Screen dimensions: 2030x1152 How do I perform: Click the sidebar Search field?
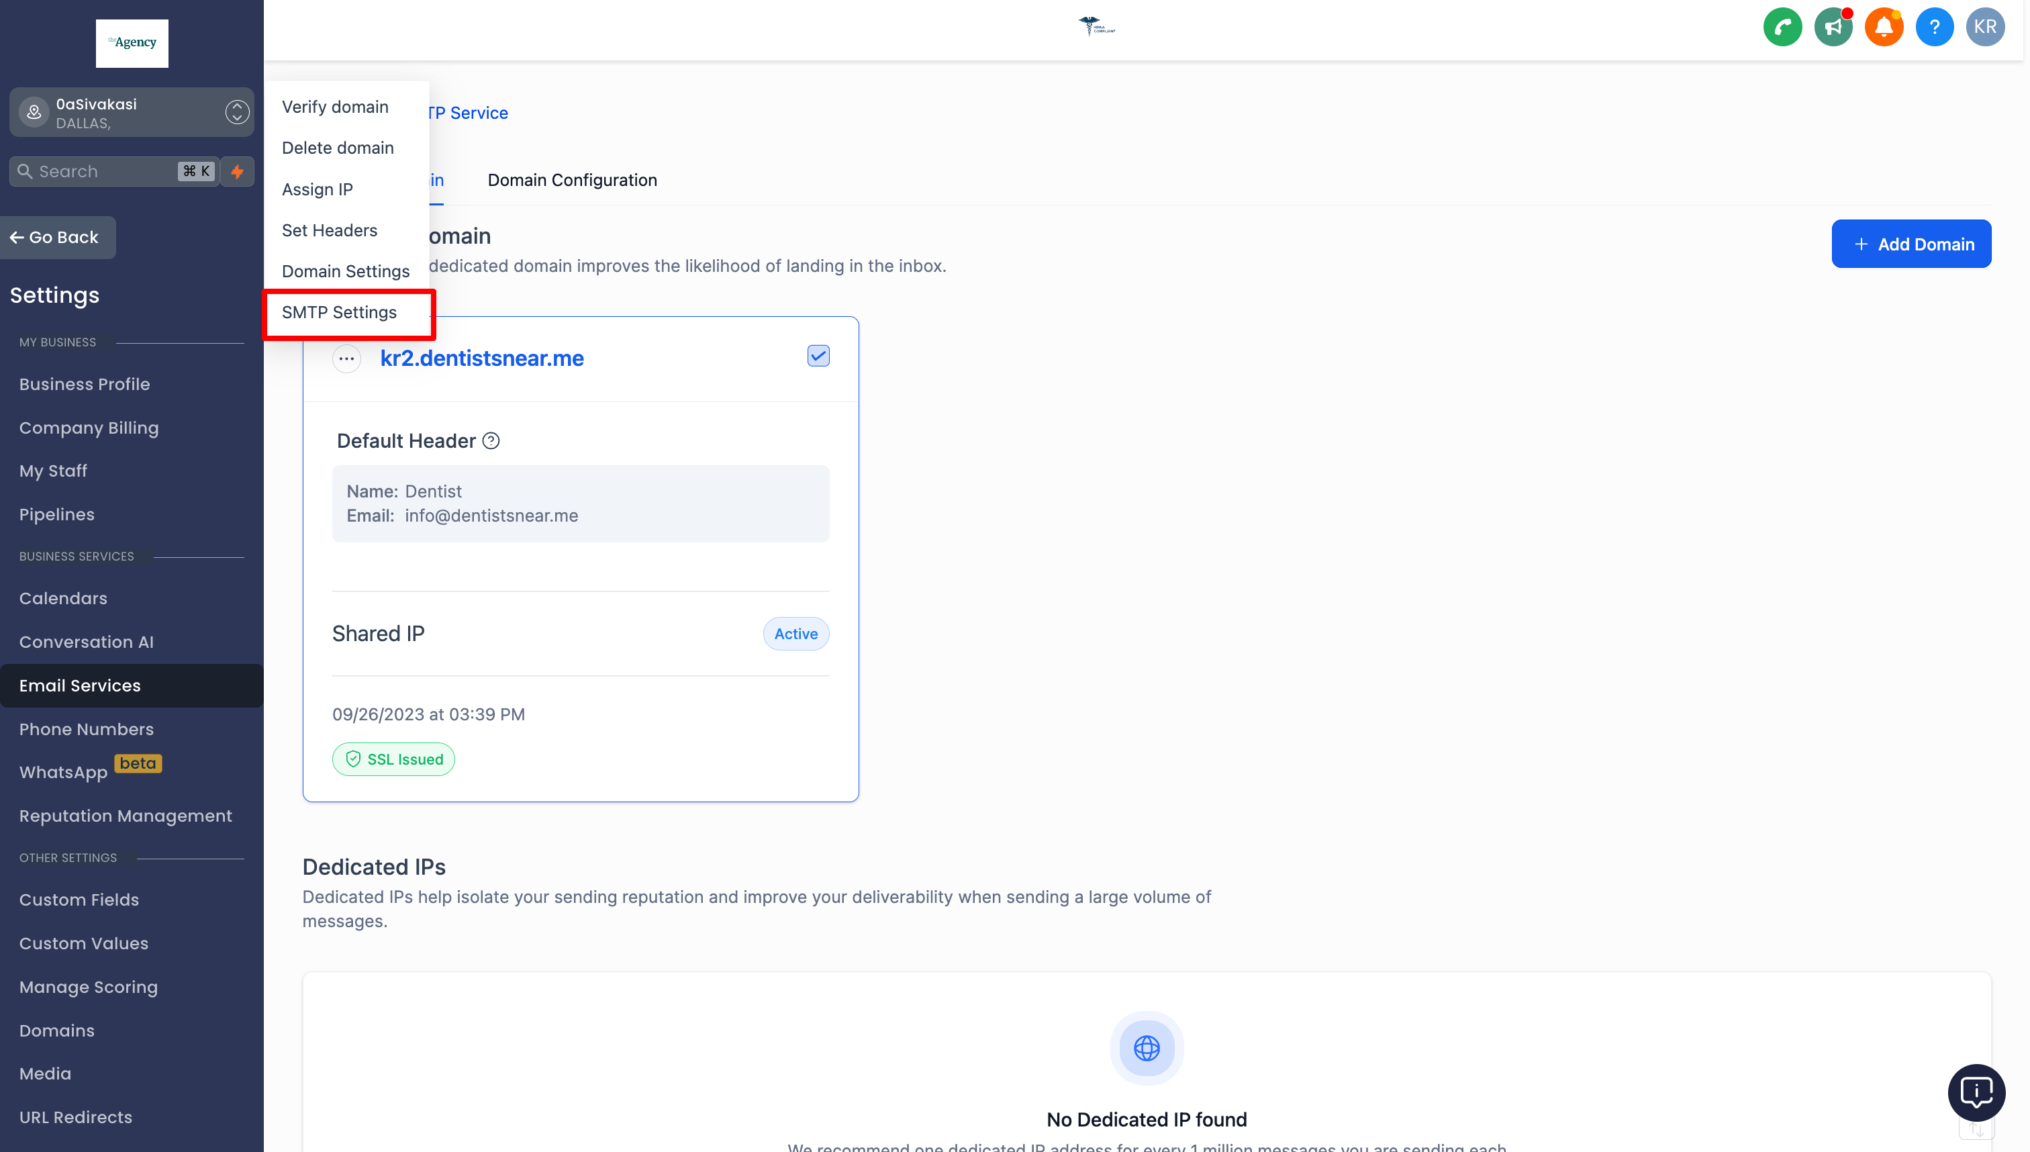tap(103, 171)
